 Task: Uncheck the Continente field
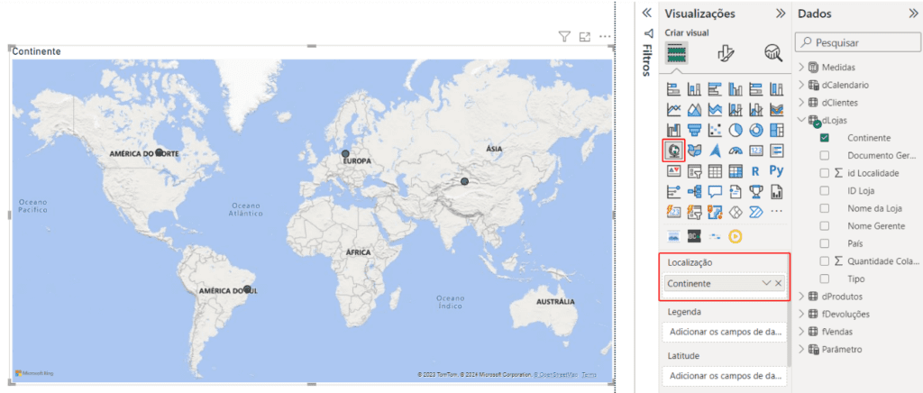click(825, 138)
